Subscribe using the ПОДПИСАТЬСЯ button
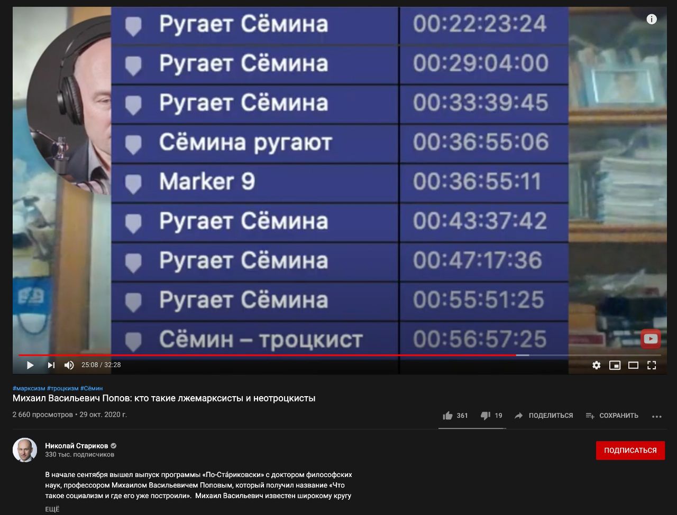 point(630,451)
